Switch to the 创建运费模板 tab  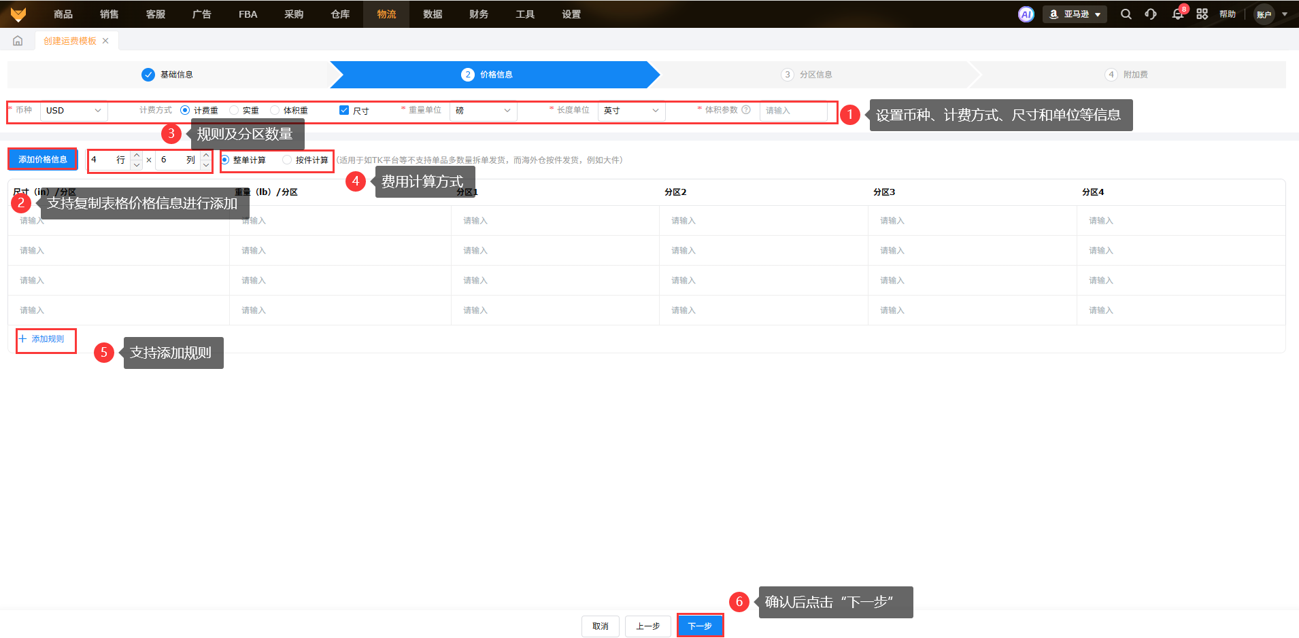click(70, 41)
